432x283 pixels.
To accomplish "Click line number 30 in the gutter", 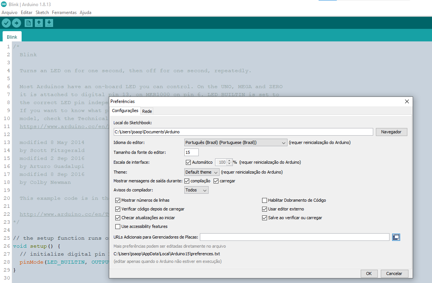I will [6, 278].
